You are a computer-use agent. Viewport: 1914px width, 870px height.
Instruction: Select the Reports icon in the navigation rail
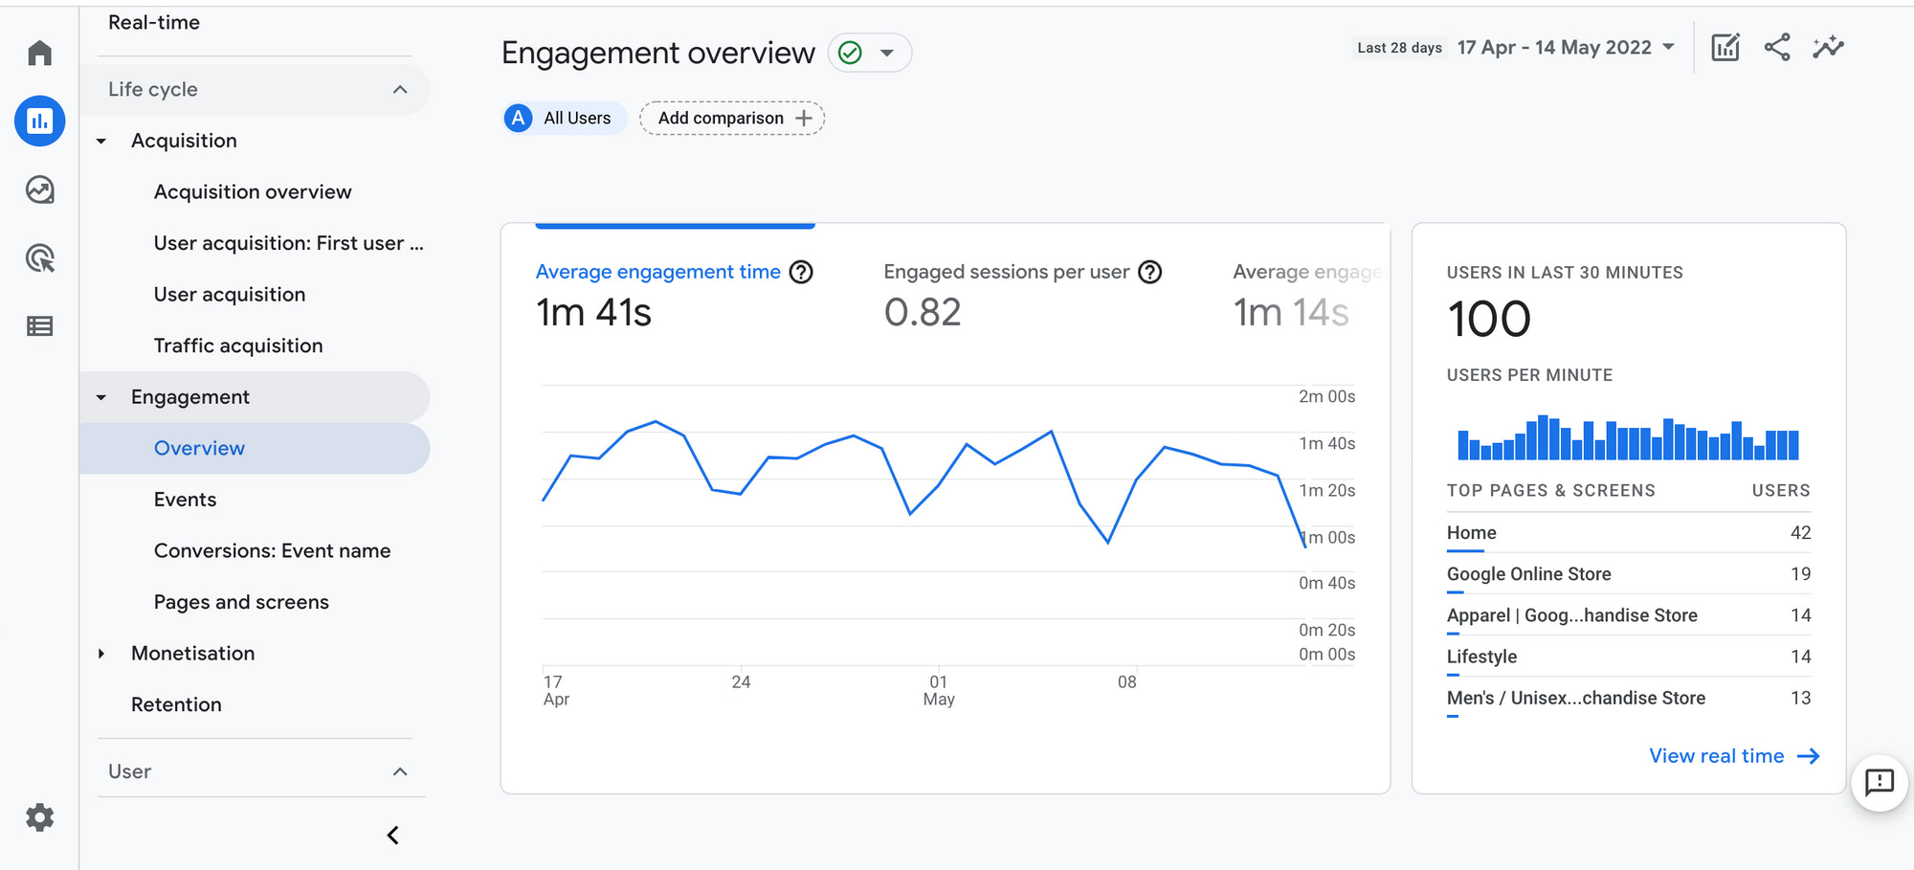pyautogui.click(x=39, y=122)
